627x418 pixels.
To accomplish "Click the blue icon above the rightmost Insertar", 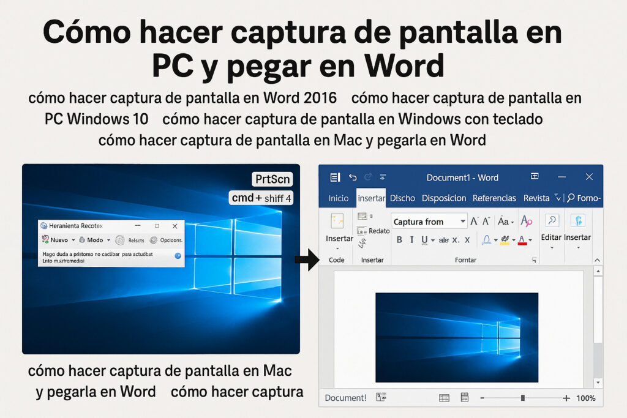I will pyautogui.click(x=578, y=220).
